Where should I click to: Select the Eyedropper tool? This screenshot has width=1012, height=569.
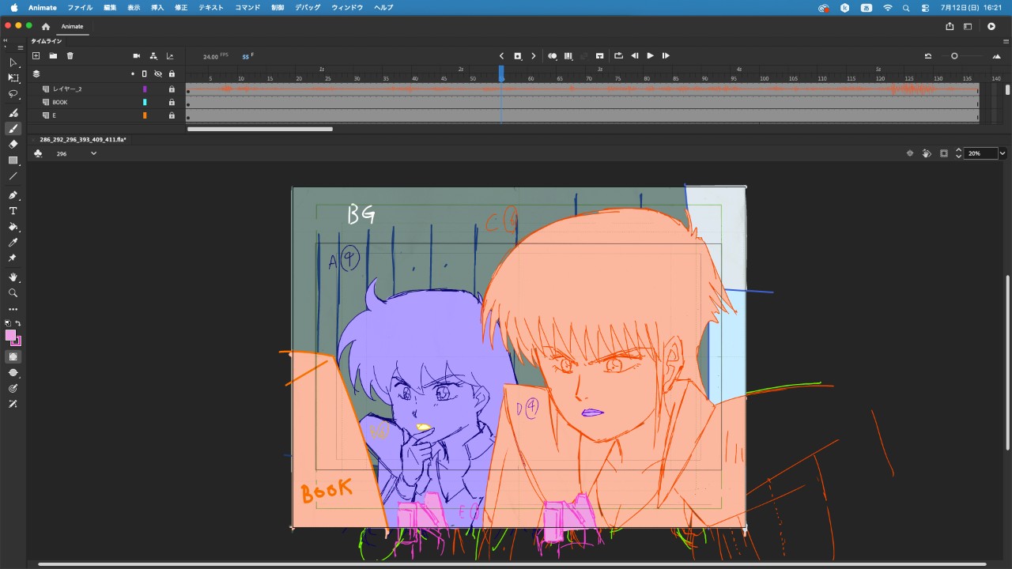click(13, 243)
